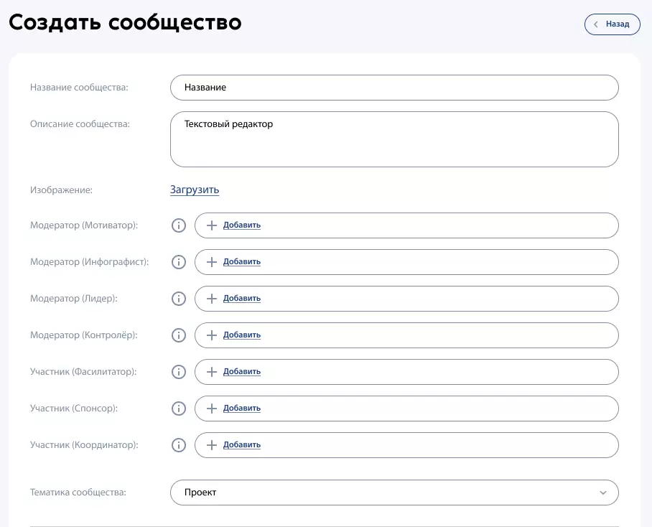Add a Модератор (Контролёр) via Добавить

coord(242,335)
